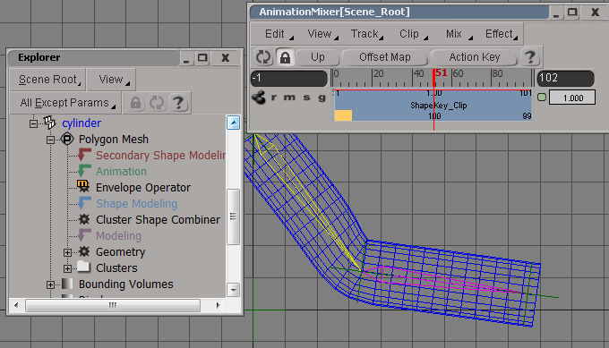
Task: Expand the Clusters folder node
Action: (x=67, y=268)
